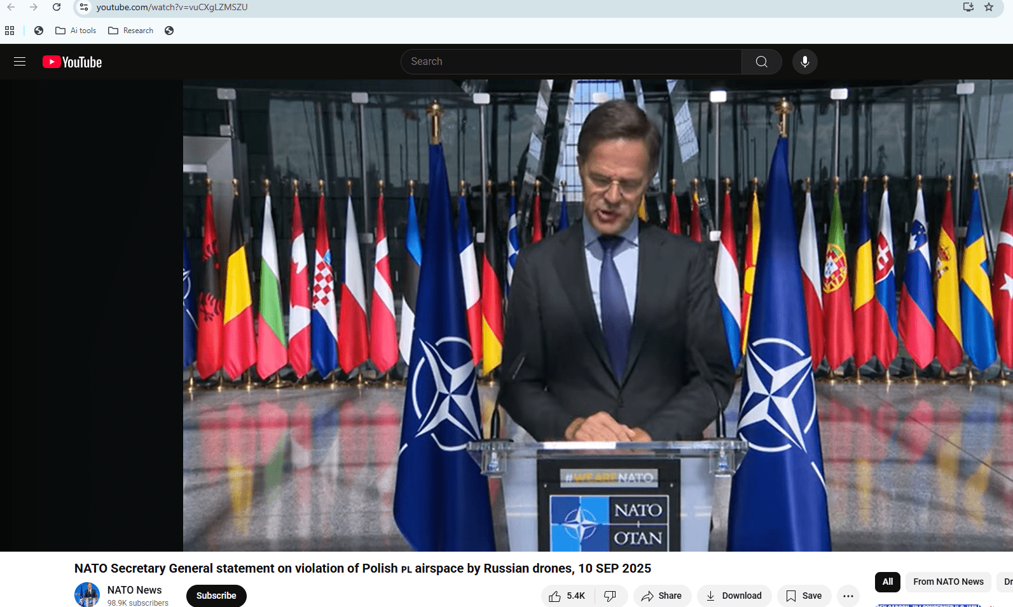Bookmark this page with the star icon
This screenshot has width=1013, height=607.
coord(988,7)
